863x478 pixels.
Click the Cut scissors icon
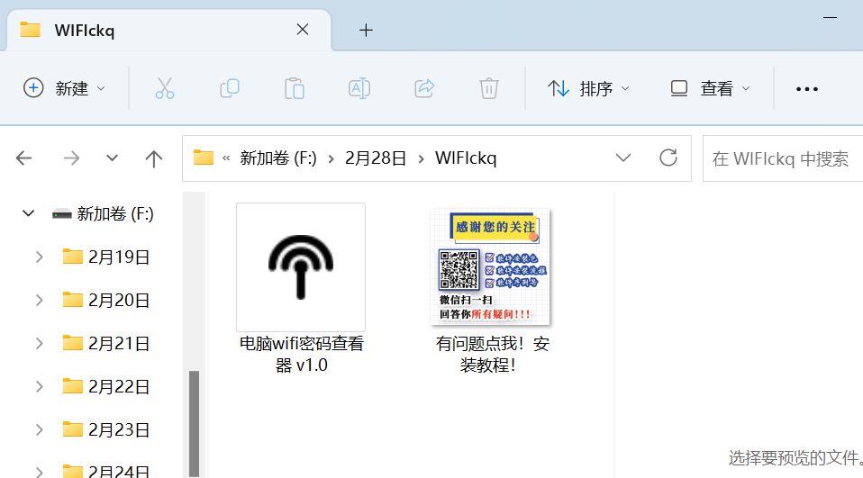point(165,88)
